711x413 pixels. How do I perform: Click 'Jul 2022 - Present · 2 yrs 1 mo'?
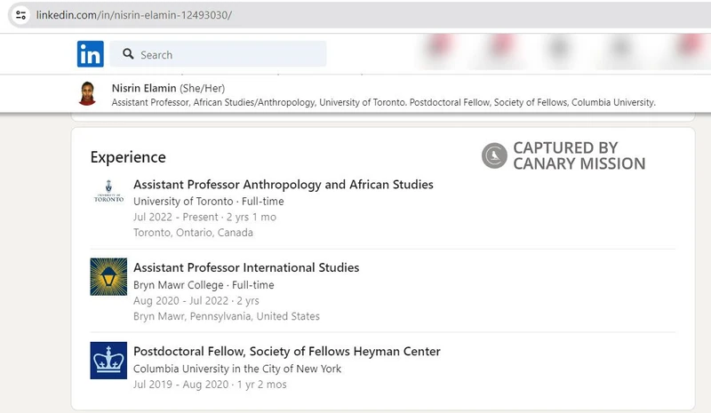[205, 217]
